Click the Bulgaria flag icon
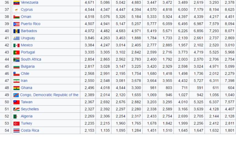 [x=16, y=67]
